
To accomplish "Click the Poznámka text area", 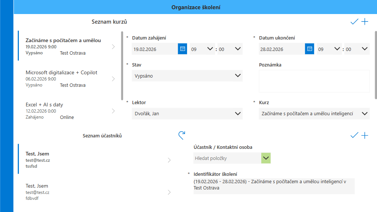I will (314, 81).
